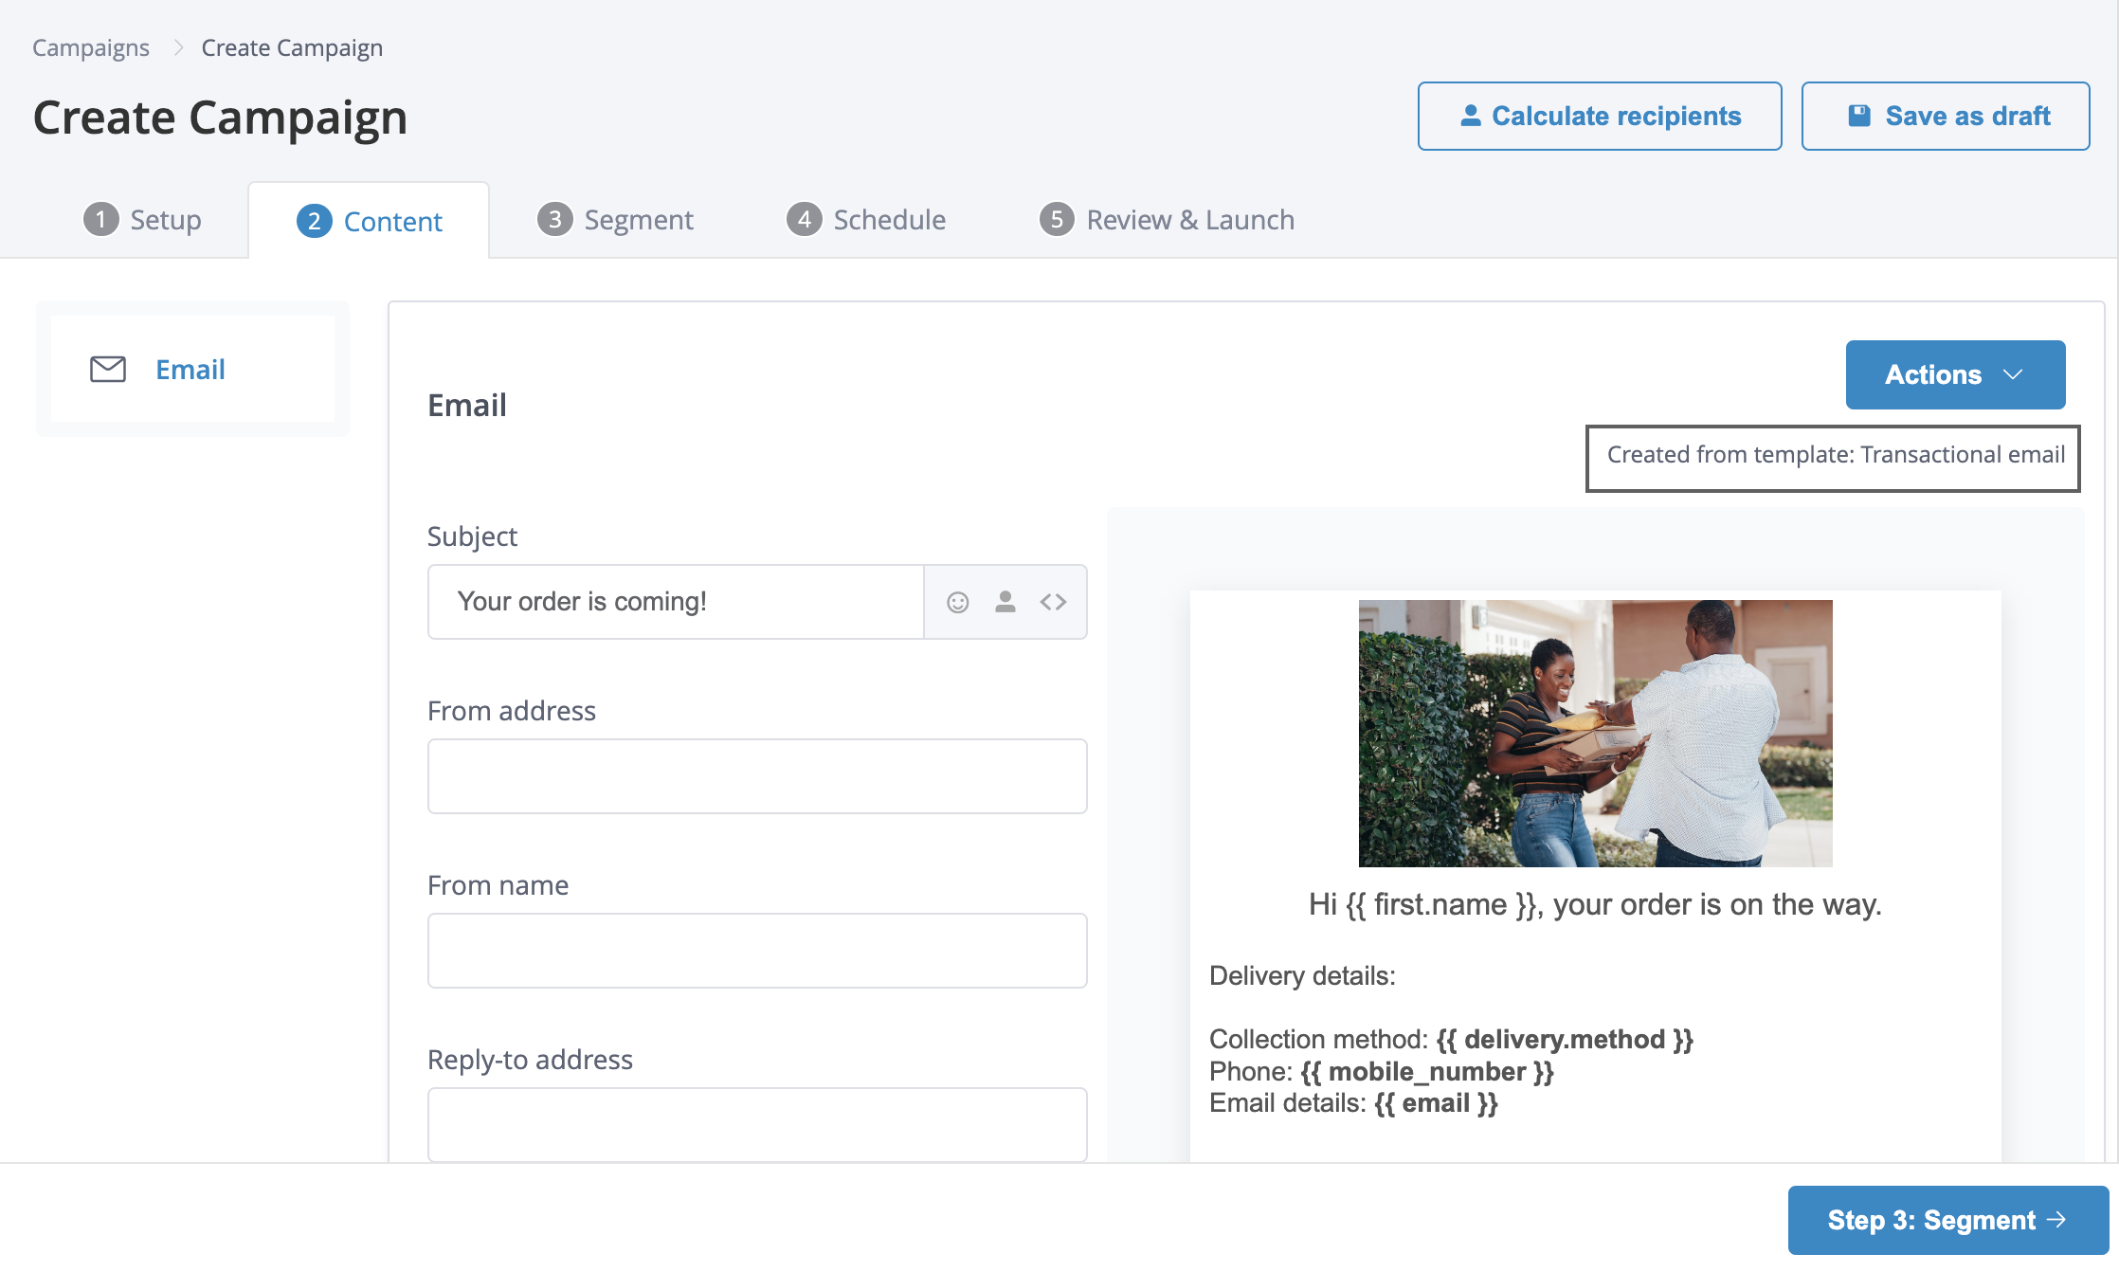The image size is (2119, 1272).
Task: Go to Review & Launch tab
Action: (1167, 220)
